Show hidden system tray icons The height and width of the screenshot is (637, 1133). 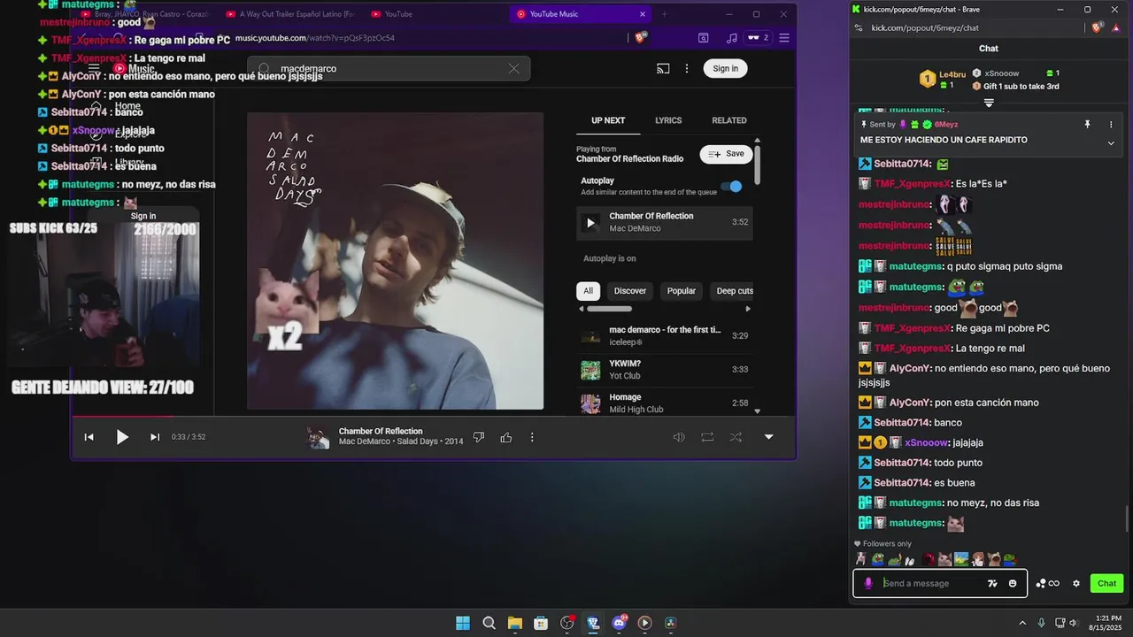click(1022, 623)
